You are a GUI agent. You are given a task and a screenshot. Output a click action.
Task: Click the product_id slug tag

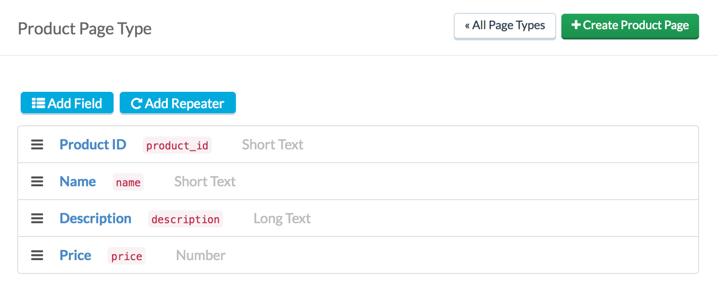(177, 145)
